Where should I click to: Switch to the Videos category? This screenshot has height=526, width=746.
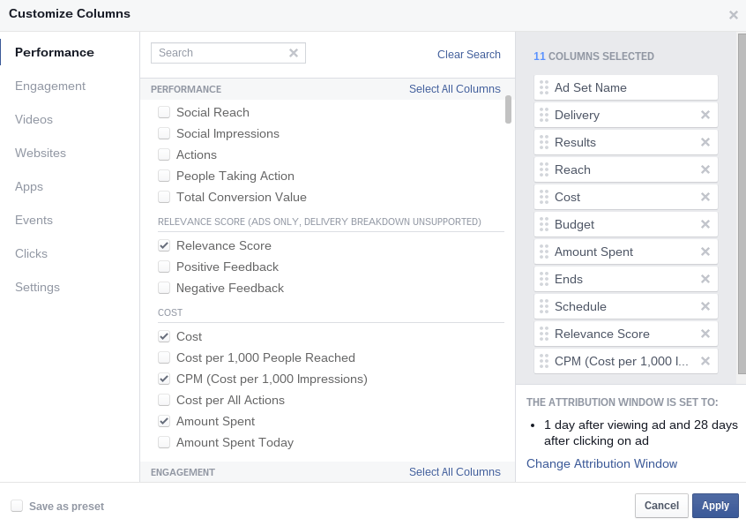(34, 119)
